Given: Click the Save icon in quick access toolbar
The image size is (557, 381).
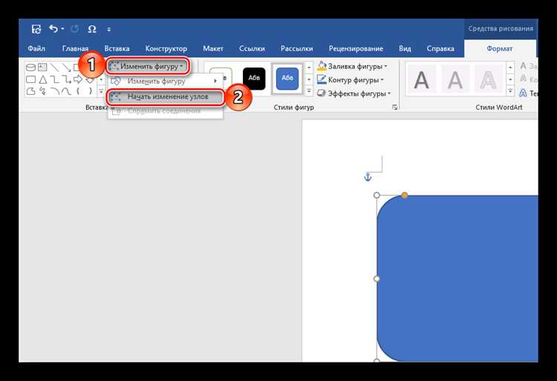Looking at the screenshot, I should 36,29.
